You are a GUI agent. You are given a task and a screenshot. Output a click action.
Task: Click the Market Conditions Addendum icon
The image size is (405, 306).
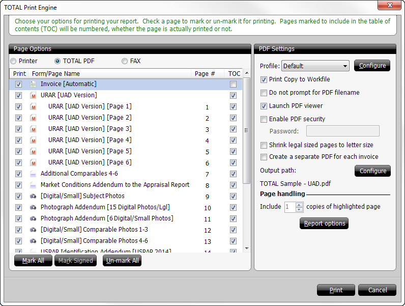click(x=33, y=185)
